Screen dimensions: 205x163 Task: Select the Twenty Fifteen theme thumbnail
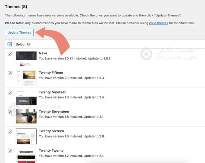click(26, 78)
